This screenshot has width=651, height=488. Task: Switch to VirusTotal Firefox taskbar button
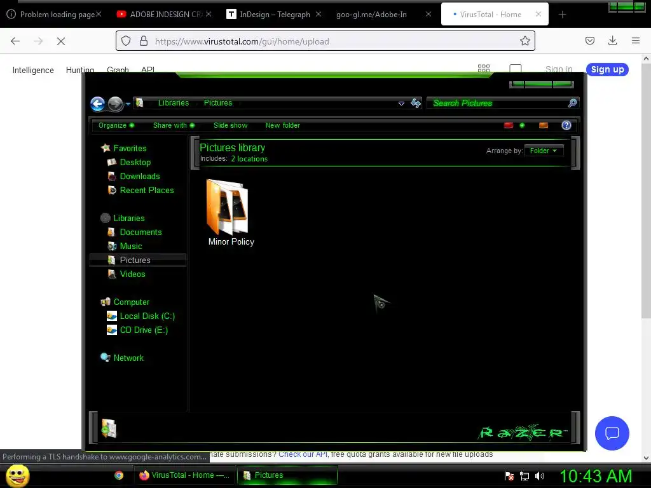pyautogui.click(x=184, y=475)
